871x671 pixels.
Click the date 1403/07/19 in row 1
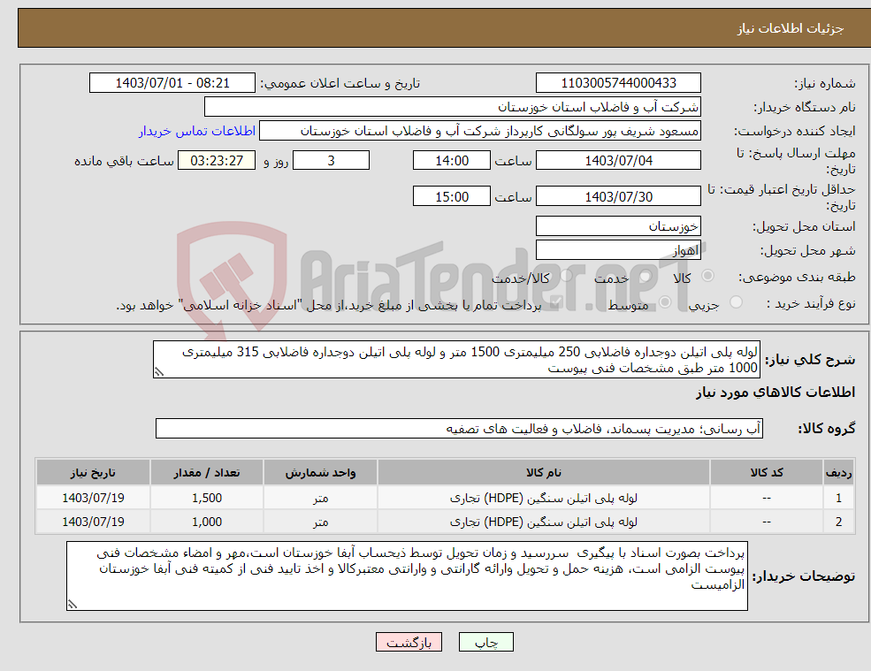[x=93, y=498]
